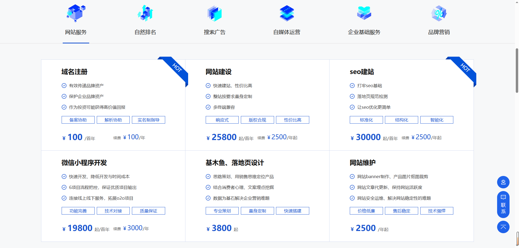
Task: Click the 25800 price text
Action: tap(224, 137)
